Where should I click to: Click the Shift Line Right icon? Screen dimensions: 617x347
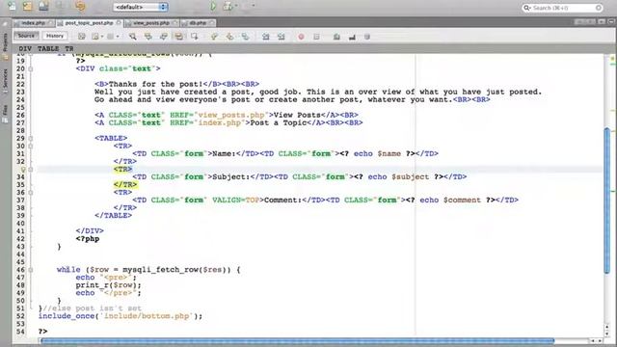click(281, 37)
